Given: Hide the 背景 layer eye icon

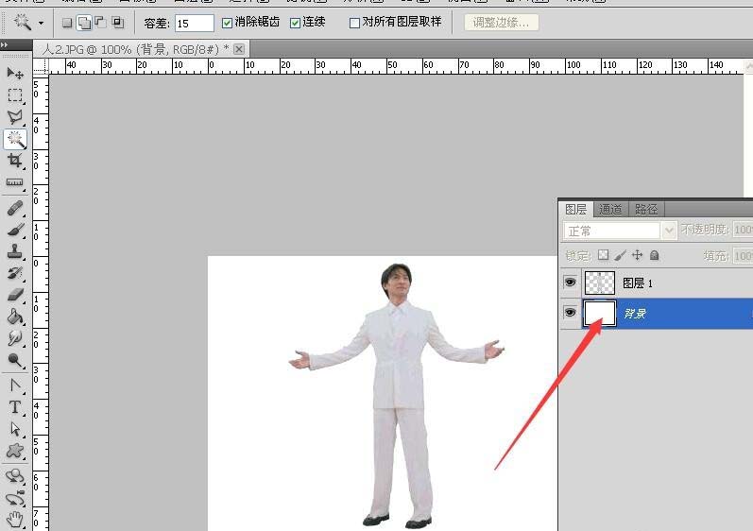Looking at the screenshot, I should pyautogui.click(x=571, y=313).
